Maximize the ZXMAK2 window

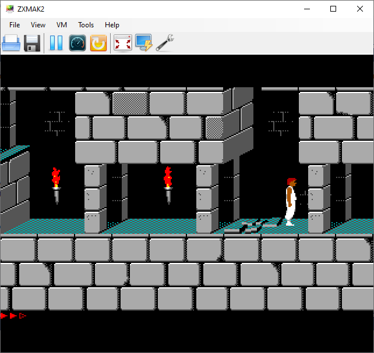coord(333,9)
